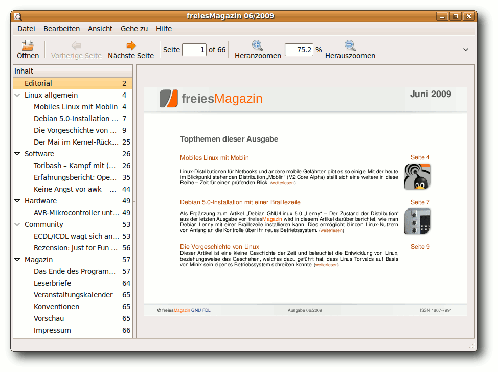
Task: Open the Datei menu
Action: coord(26,29)
